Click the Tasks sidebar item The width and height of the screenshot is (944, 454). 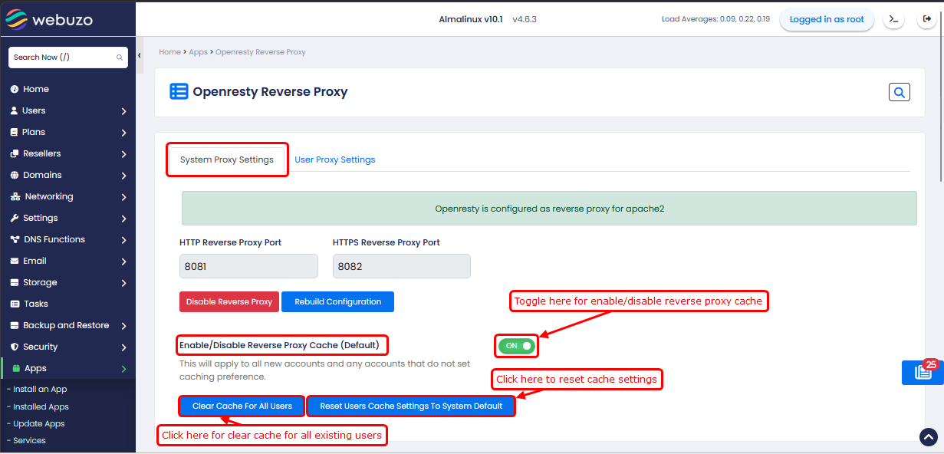coord(35,304)
